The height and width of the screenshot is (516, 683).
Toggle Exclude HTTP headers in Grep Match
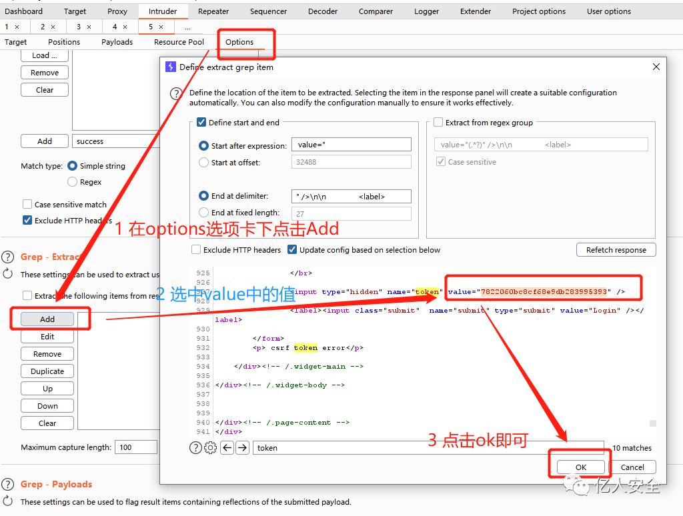pyautogui.click(x=27, y=221)
